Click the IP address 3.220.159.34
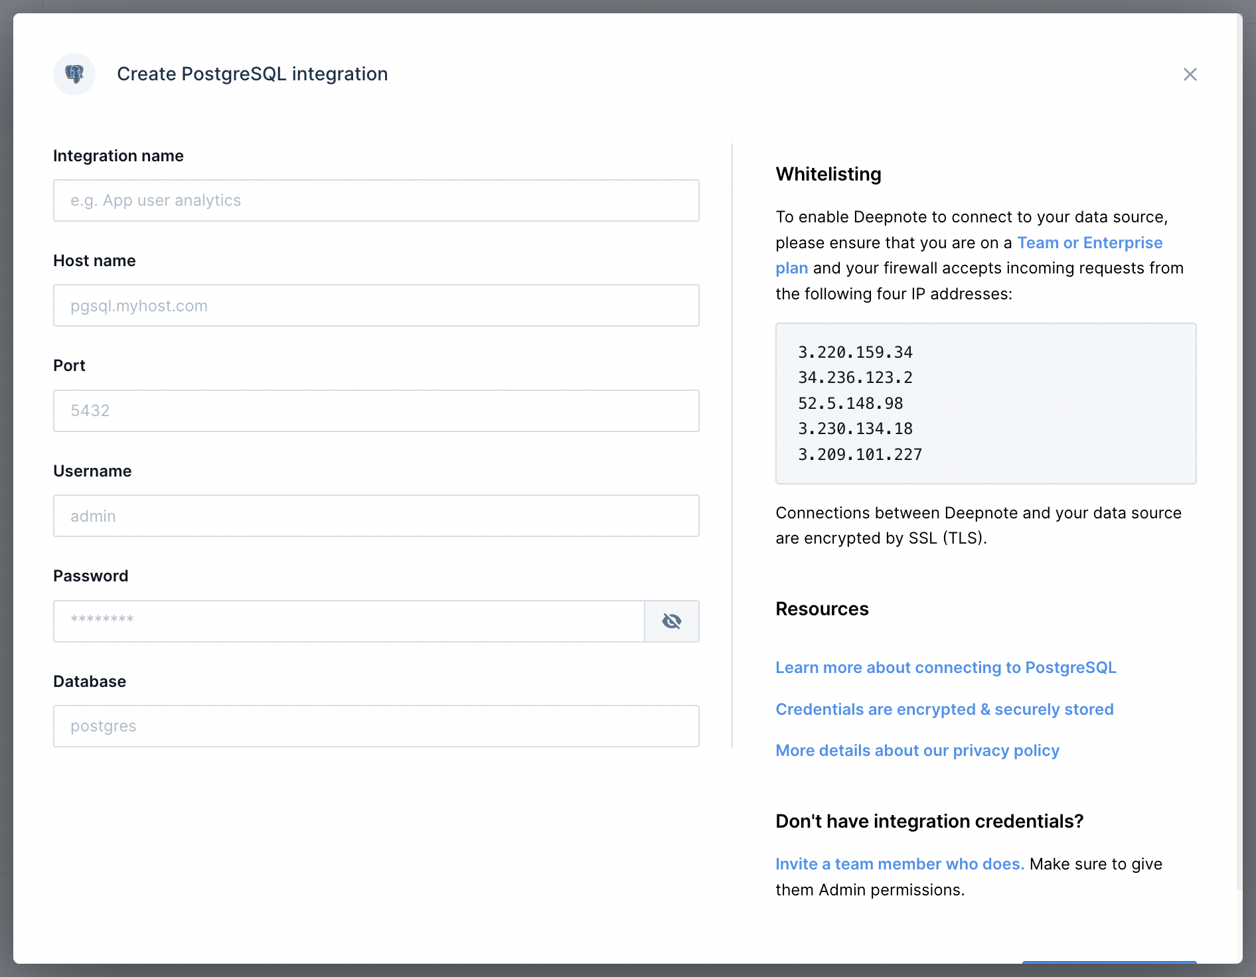 point(855,352)
